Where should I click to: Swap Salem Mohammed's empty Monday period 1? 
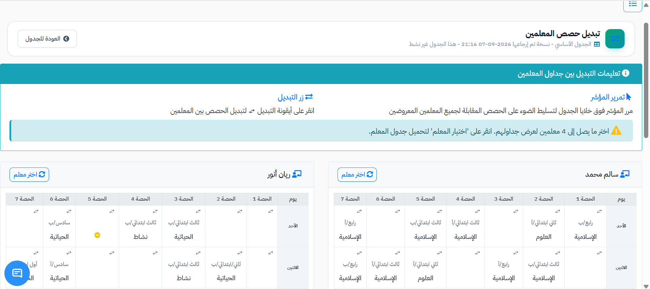[x=599, y=253]
